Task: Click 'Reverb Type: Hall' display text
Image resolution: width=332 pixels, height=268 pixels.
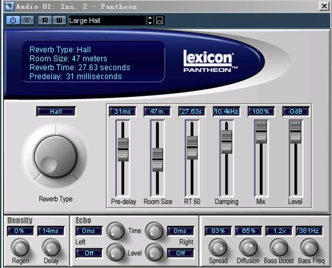Action: click(60, 50)
